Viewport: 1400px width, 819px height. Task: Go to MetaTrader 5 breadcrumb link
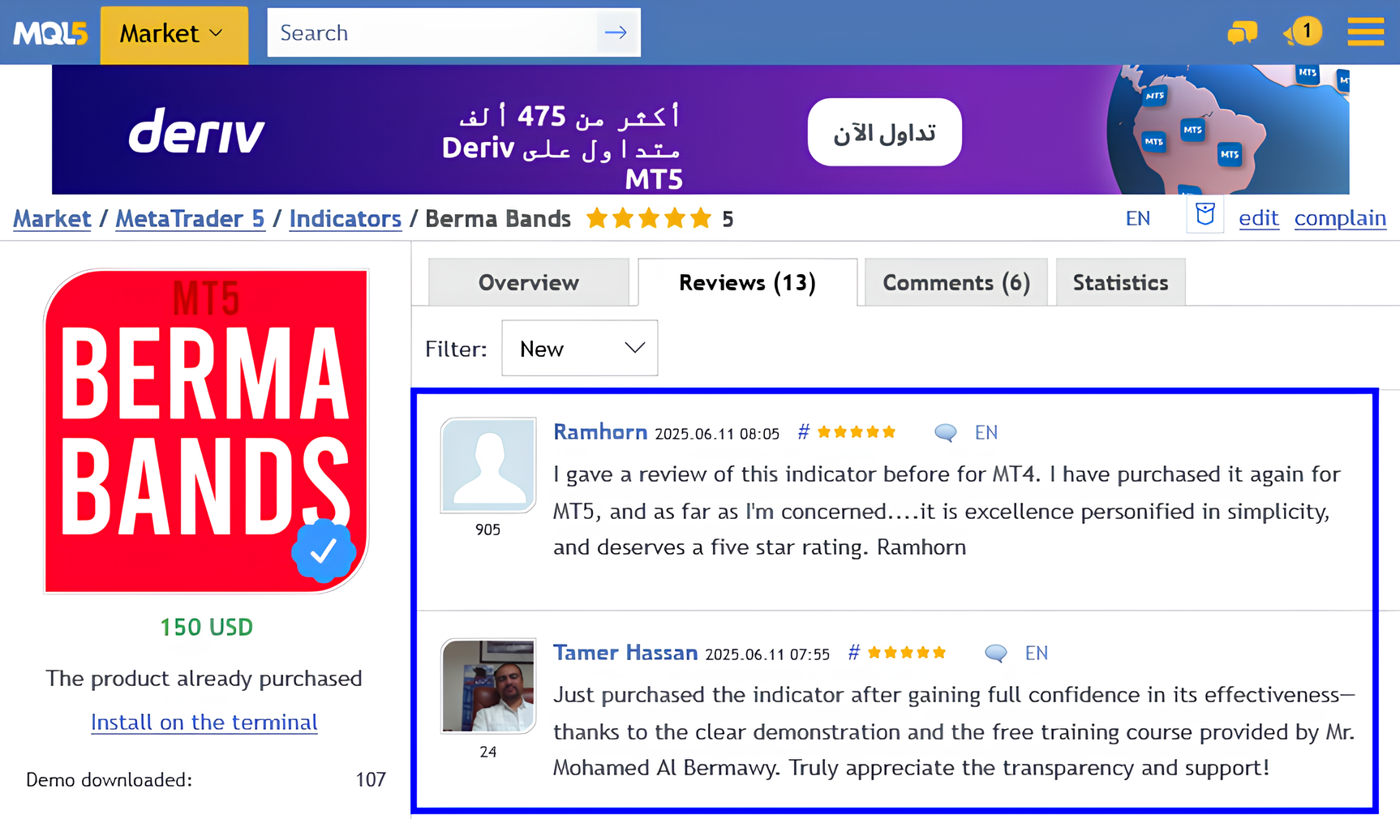point(190,219)
